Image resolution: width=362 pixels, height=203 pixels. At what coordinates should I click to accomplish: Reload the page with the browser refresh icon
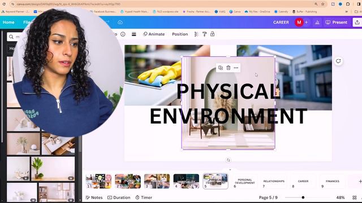pyautogui.click(x=4, y=4)
